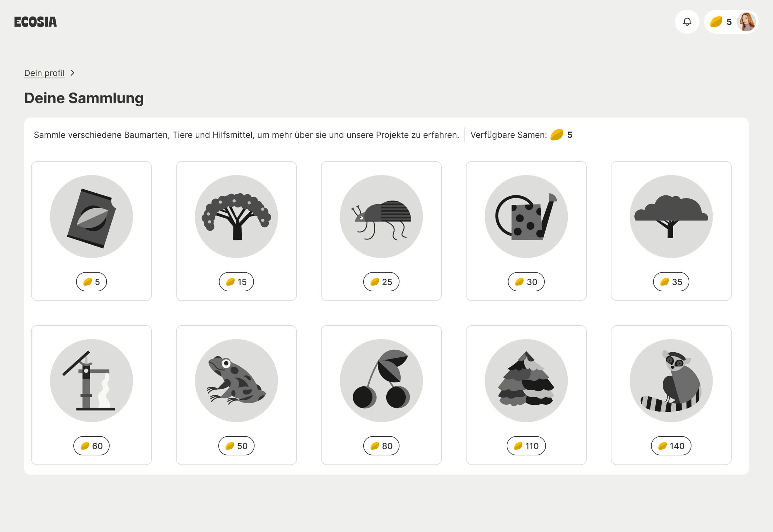The height and width of the screenshot is (532, 773).
Task: Open the acacia tree item costing 15 seeds
Action: pos(236,216)
